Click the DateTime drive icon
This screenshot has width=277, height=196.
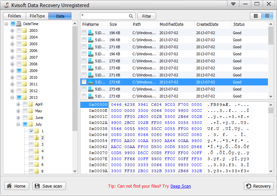[x=19, y=24]
